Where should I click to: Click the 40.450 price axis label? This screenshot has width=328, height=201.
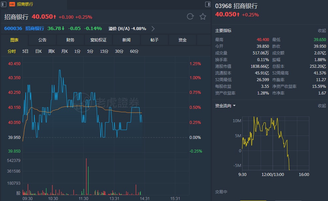click(x=14, y=64)
